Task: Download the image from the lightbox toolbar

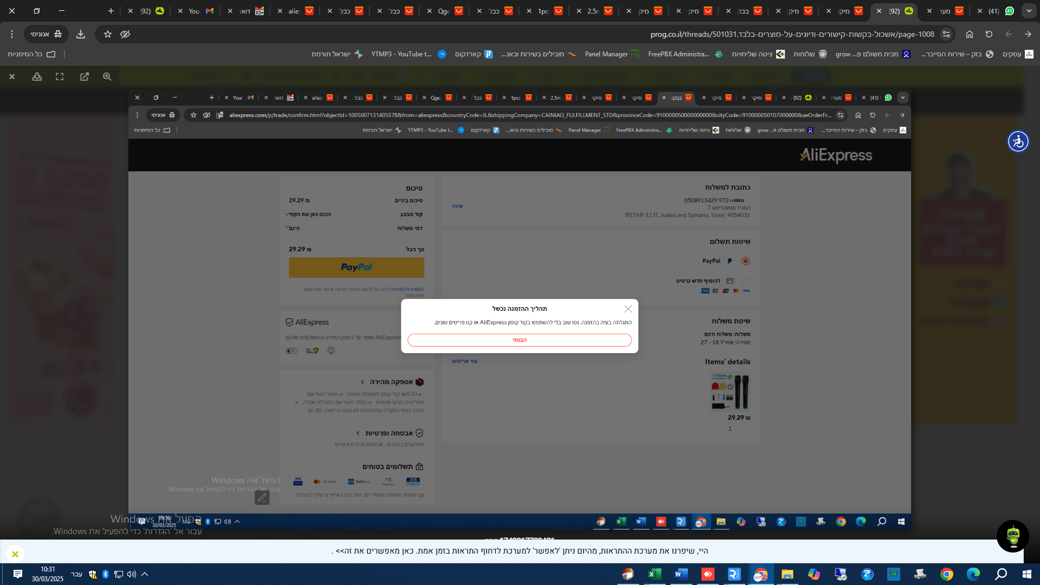Action: click(37, 77)
